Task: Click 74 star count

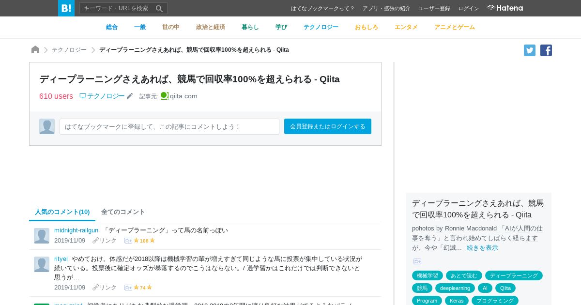Action: click(x=143, y=288)
